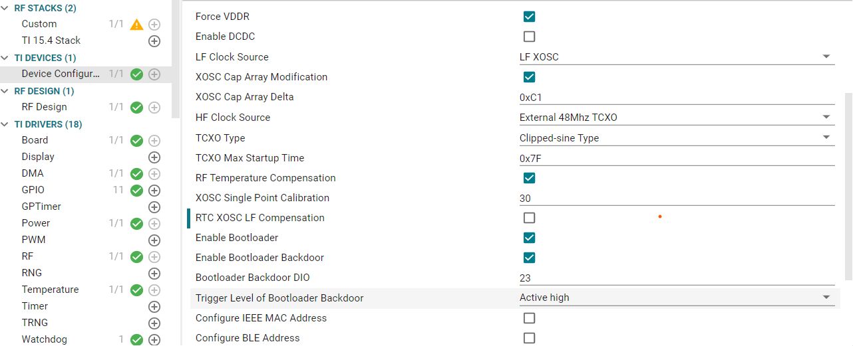Add an RNG driver instance
853x346 pixels.
[154, 274]
